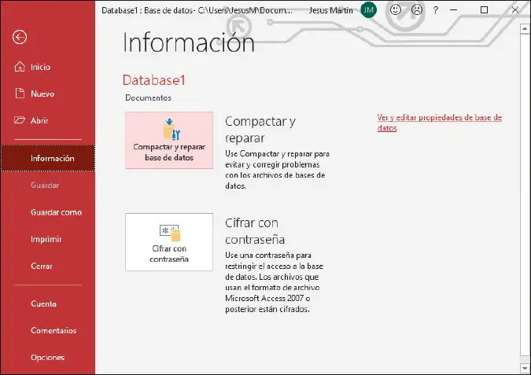Click the scrollbar up arrow
This screenshot has width=531, height=375.
[x=525, y=29]
